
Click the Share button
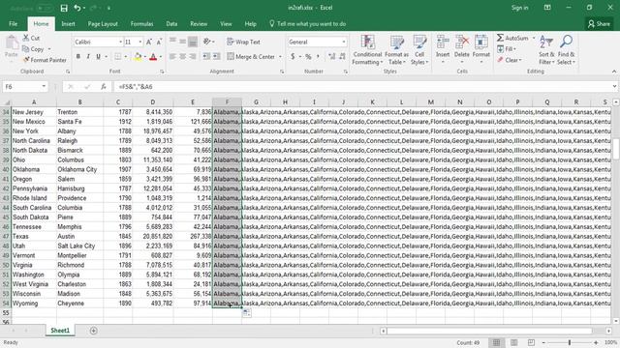(599, 23)
